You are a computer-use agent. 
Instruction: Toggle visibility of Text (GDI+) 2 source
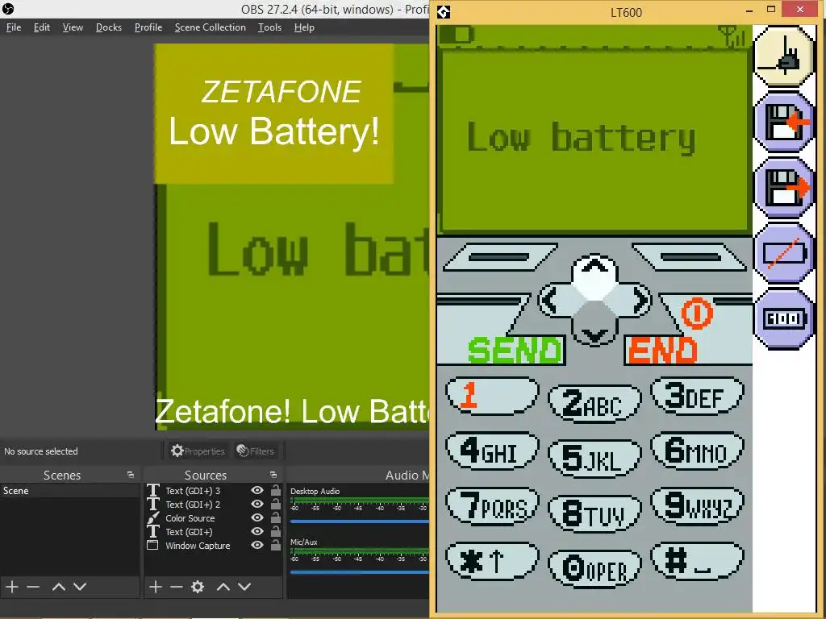point(257,504)
